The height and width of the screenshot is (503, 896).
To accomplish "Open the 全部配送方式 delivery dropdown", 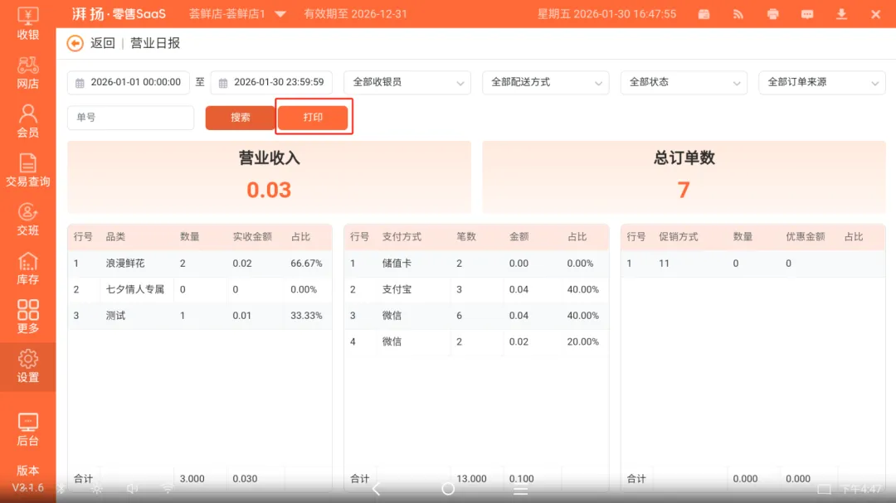I will (546, 82).
